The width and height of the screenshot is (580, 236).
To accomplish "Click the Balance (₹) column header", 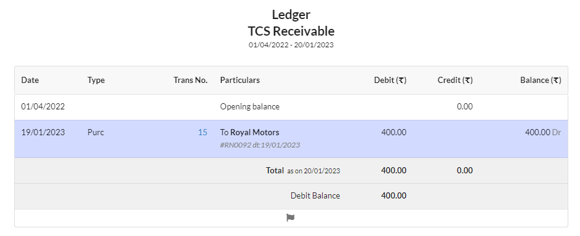I will [541, 80].
